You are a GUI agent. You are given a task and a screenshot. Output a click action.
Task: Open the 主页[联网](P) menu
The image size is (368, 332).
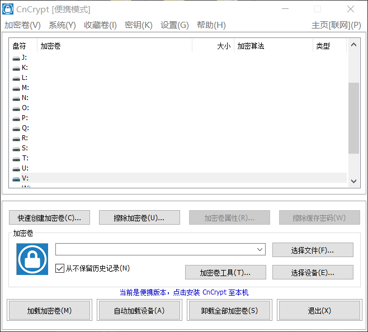coord(336,25)
